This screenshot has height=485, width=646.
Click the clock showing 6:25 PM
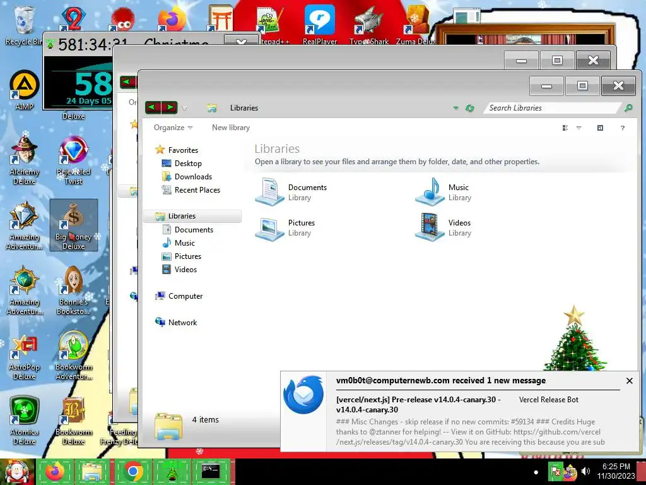616,467
